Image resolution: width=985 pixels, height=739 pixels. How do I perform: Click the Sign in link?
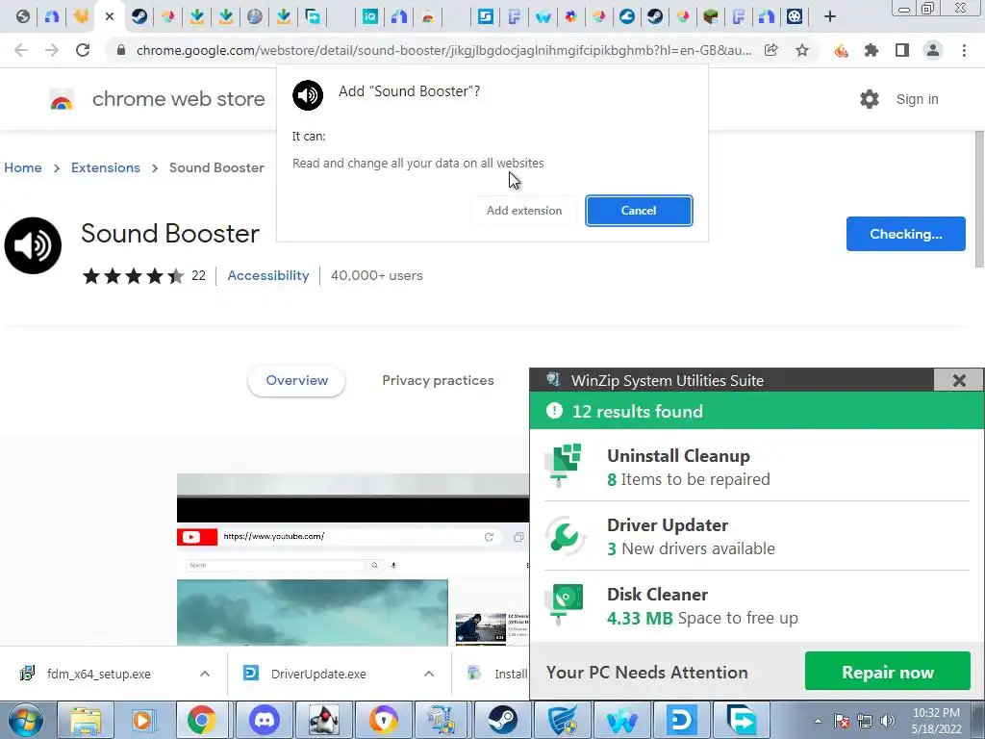click(x=917, y=99)
